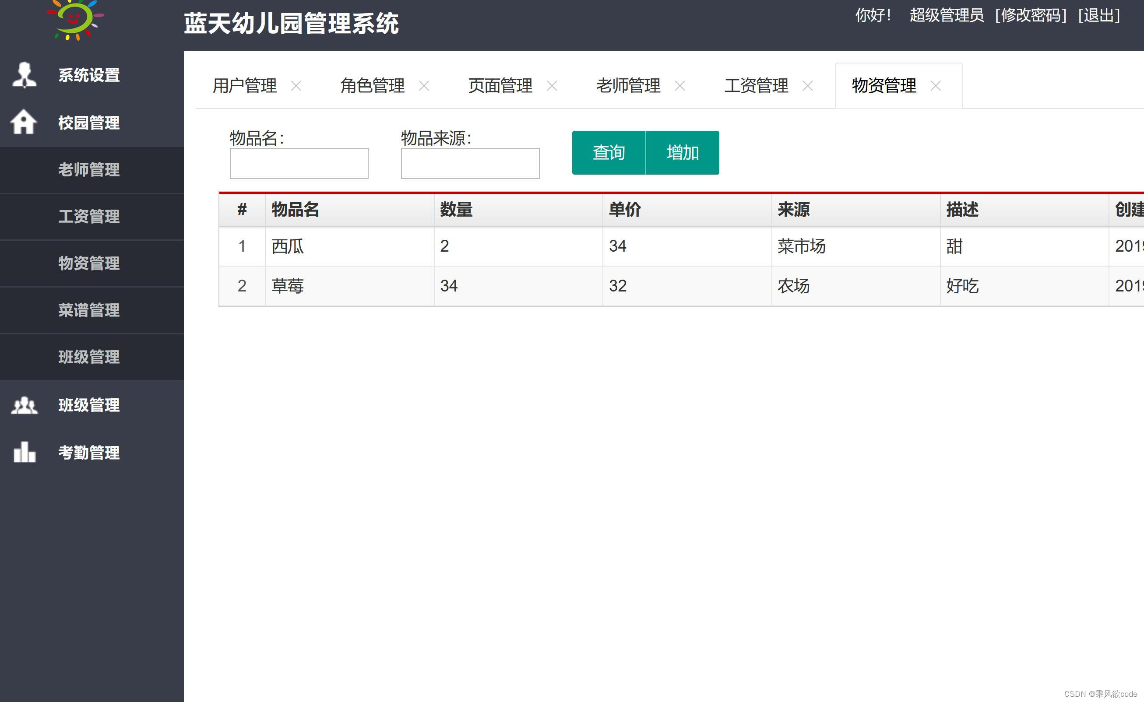Click the 修改密码 link
This screenshot has width=1144, height=702.
coord(1031,16)
